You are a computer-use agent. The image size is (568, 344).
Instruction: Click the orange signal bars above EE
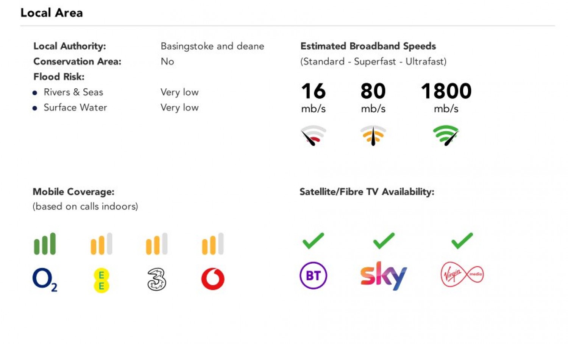pos(101,244)
